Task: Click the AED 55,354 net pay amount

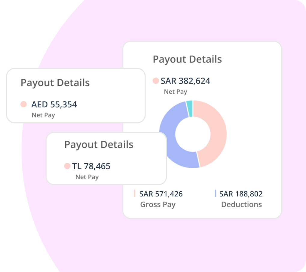Action: (x=54, y=105)
